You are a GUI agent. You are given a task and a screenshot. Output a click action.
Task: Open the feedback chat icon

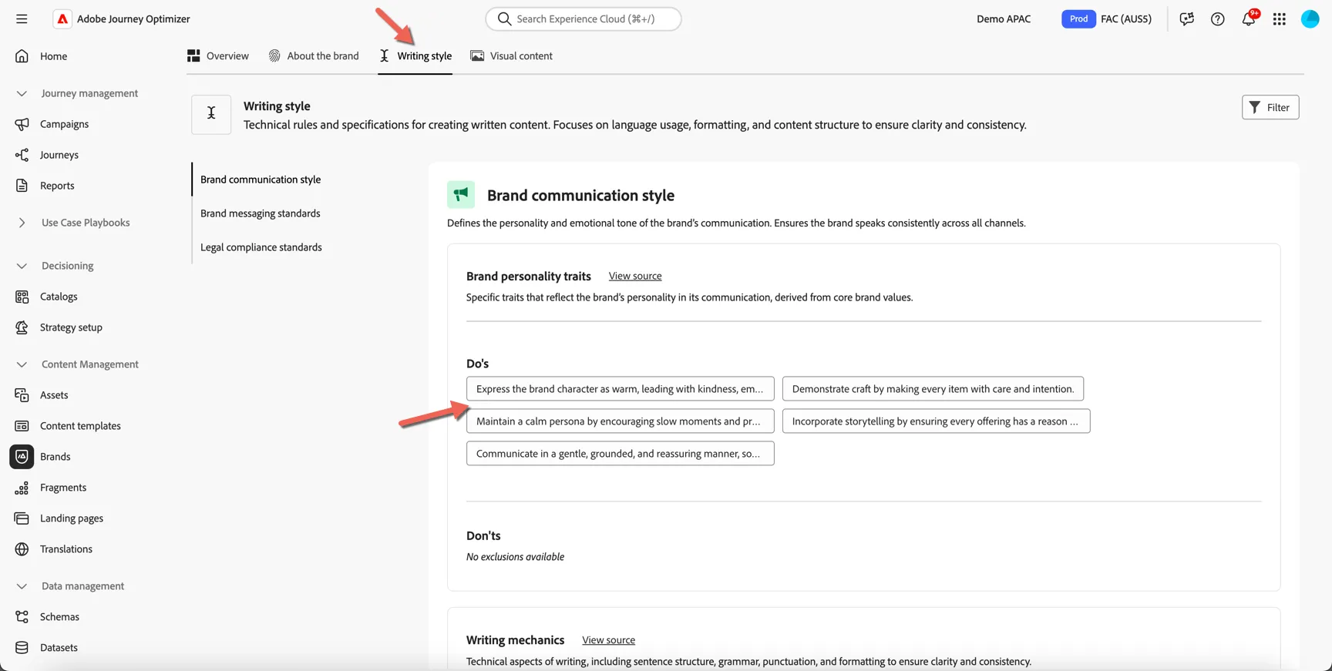(1187, 18)
